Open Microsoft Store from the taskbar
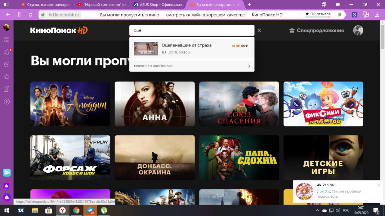The height and width of the screenshot is (216, 385). coord(49,210)
